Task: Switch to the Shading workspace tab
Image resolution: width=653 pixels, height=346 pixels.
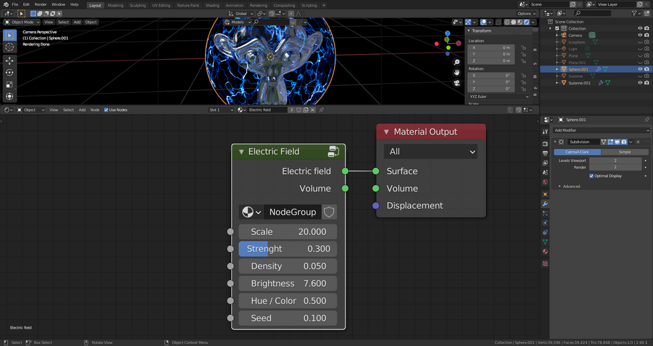Action: pyautogui.click(x=212, y=5)
